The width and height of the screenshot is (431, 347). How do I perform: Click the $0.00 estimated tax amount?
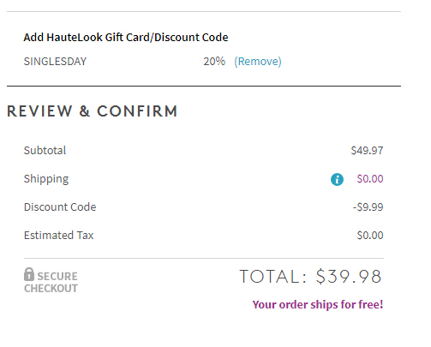click(370, 236)
